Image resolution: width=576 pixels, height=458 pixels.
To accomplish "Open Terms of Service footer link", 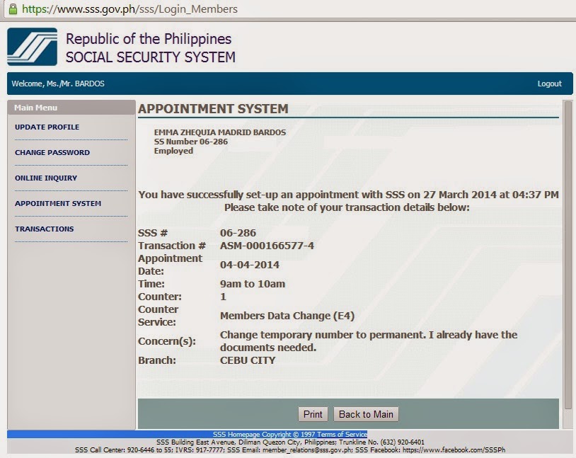I will coord(342,434).
